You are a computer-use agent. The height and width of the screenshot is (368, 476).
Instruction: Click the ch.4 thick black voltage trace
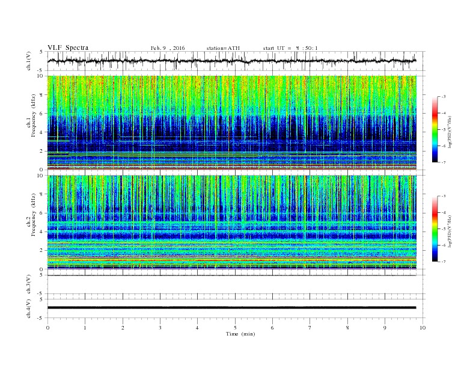click(x=232, y=308)
